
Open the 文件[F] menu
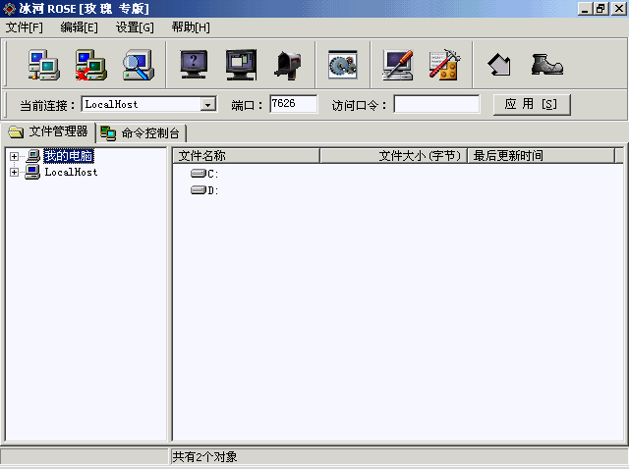(x=25, y=27)
